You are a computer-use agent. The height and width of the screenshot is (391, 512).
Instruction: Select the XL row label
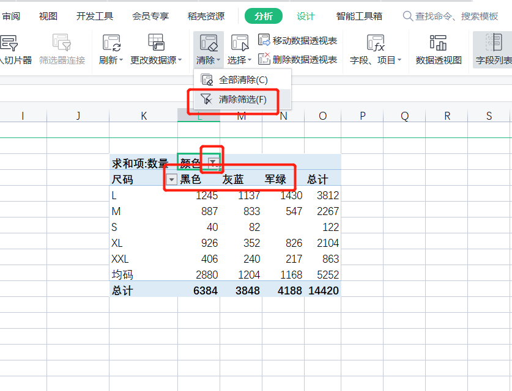click(x=117, y=243)
